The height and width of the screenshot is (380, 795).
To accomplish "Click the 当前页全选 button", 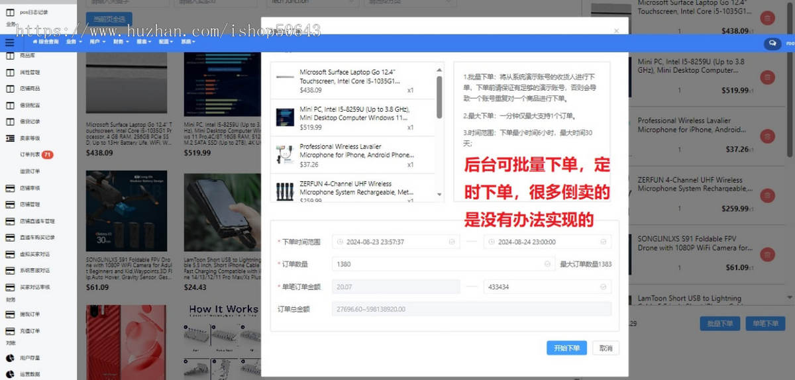I will click(109, 19).
